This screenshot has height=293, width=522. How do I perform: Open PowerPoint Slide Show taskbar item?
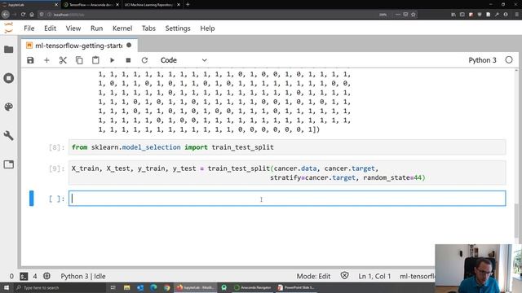pyautogui.click(x=296, y=287)
